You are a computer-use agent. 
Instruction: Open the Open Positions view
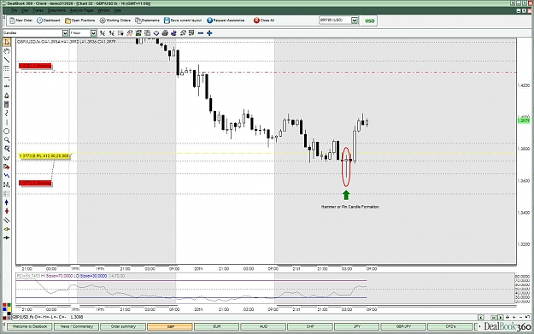[80, 21]
